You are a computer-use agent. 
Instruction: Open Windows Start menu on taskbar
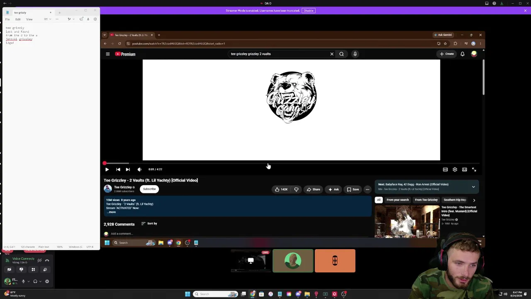pyautogui.click(x=188, y=294)
